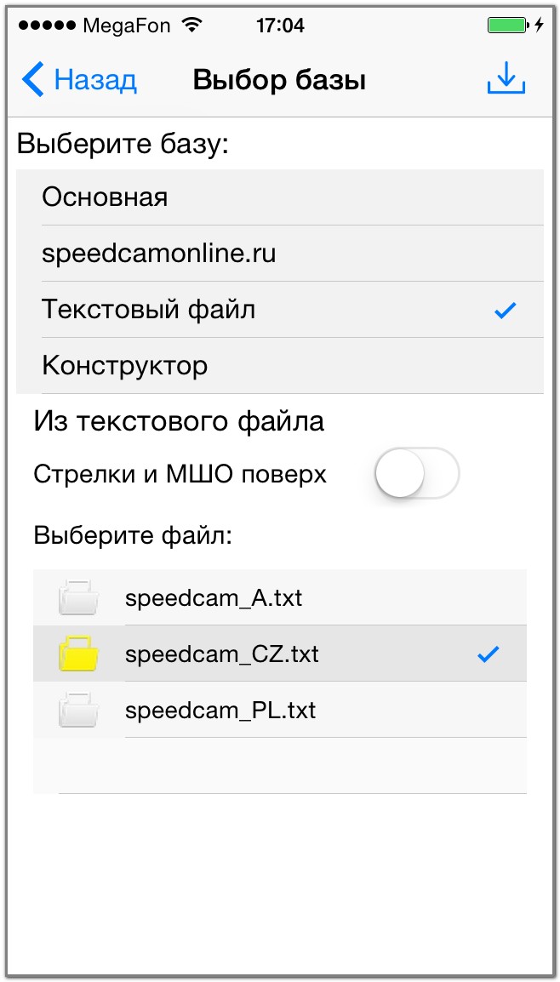
Task: Tap the empty row below speedcam_PL.txt
Action: point(279,765)
